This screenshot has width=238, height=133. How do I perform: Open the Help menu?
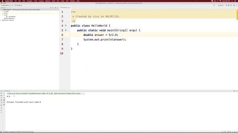(x=78, y=1)
